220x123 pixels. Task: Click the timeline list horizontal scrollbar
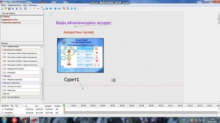(x=9, y=115)
